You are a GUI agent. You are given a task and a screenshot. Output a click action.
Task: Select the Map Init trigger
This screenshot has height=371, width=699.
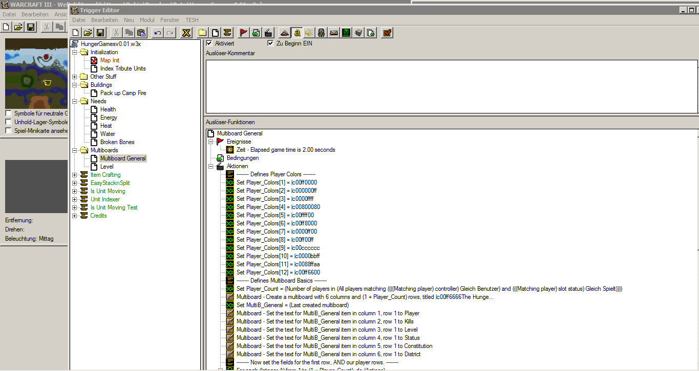[x=110, y=60]
